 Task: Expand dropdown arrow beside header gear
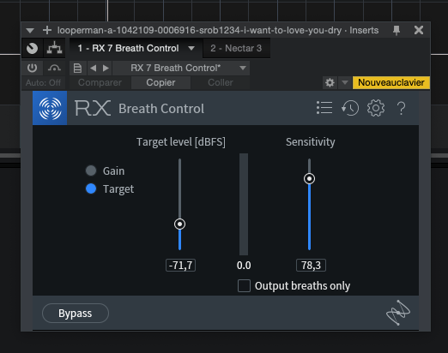point(345,83)
